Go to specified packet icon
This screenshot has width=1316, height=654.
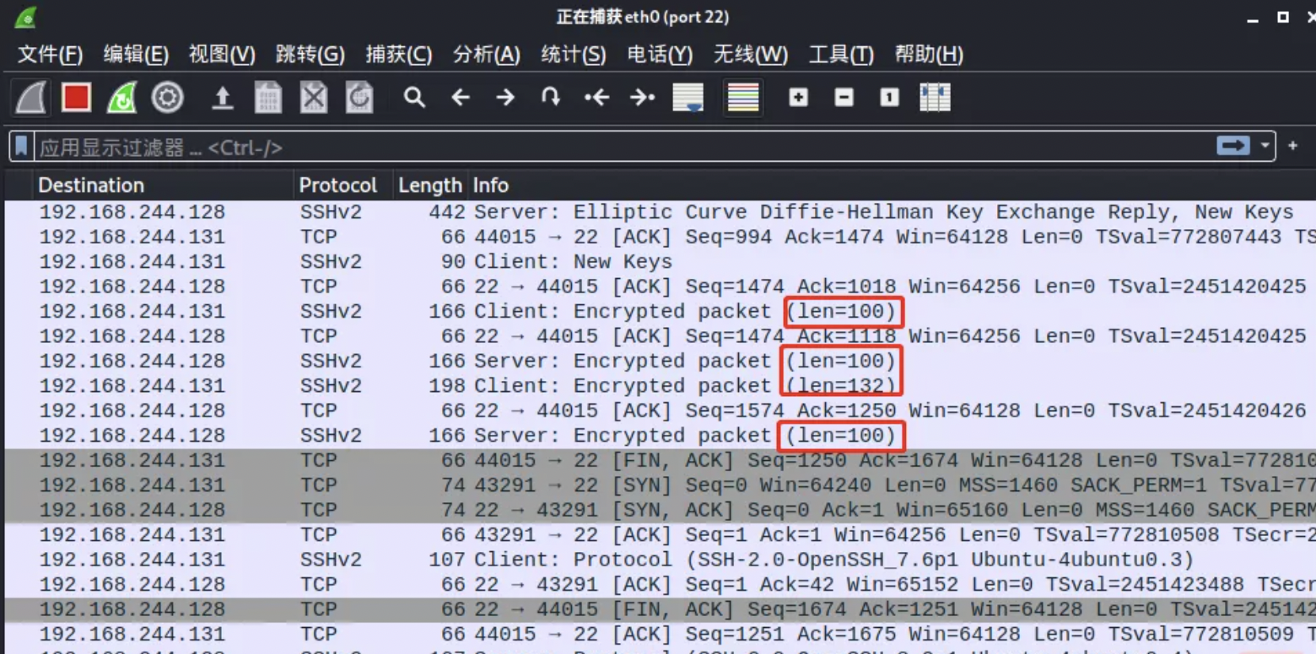(551, 98)
